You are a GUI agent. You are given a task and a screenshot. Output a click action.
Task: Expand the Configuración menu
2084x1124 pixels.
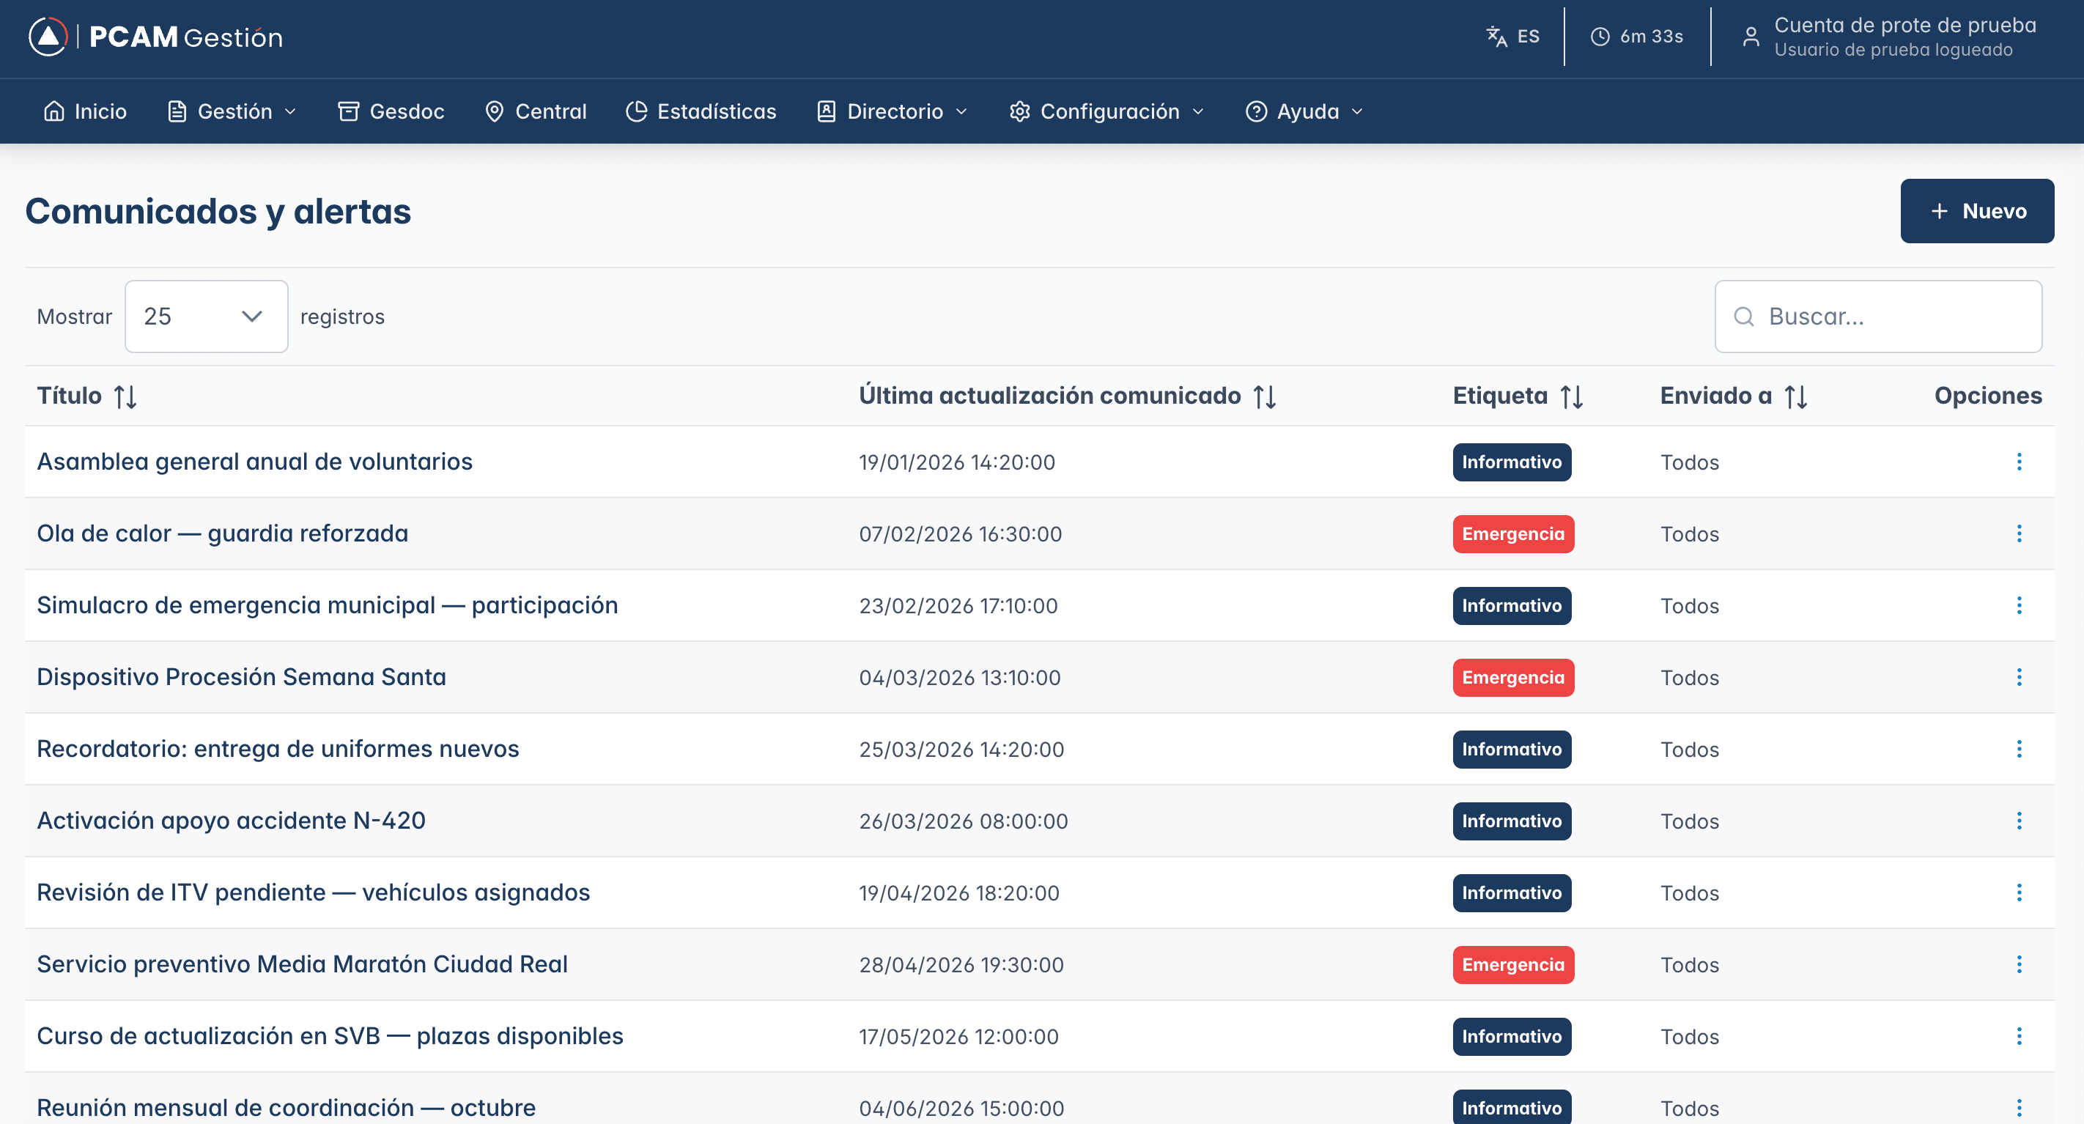coord(1106,111)
